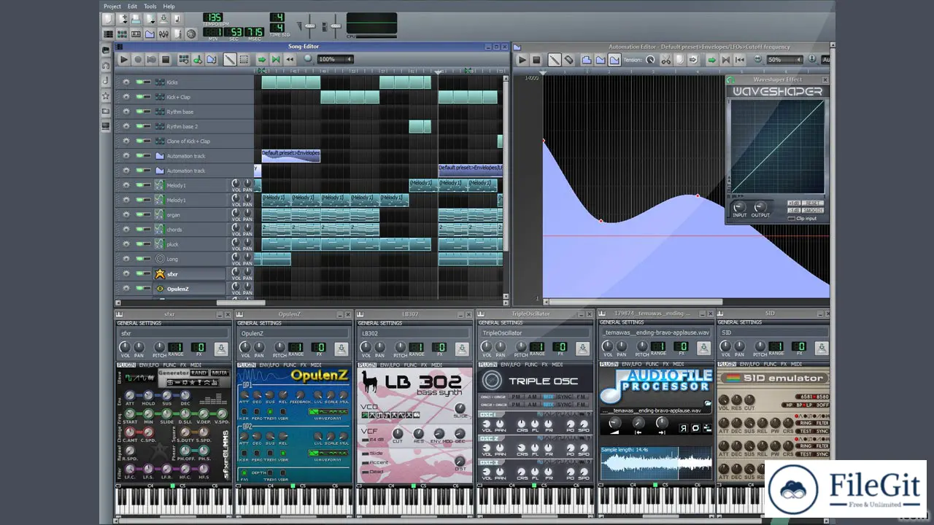Screen dimensions: 934x525
Task: Open actions gear for pluck track
Action: click(x=126, y=244)
